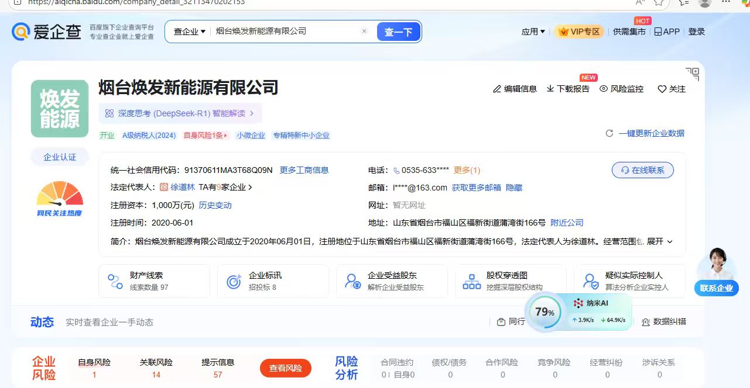Toggle 隐藏 email visibility link
Screen dimensions: 750x388
click(514, 188)
